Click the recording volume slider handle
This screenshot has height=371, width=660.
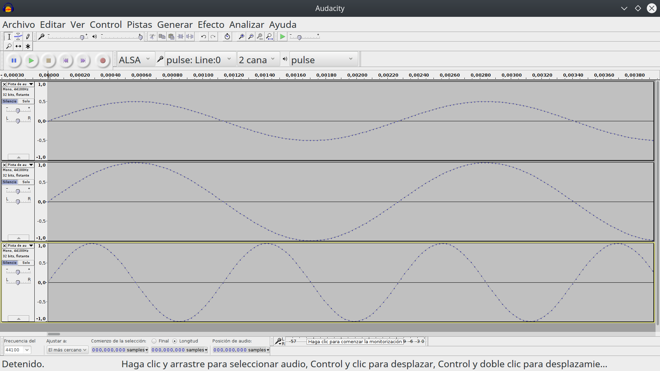pos(82,37)
